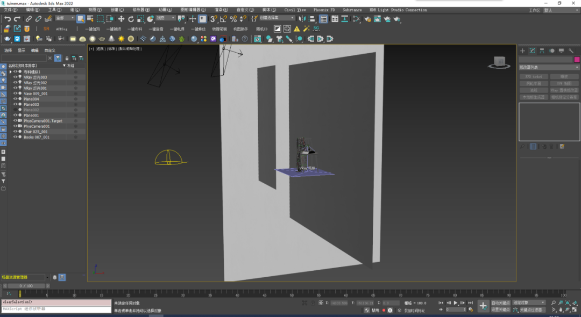The image size is (581, 317).
Task: Toggle visibility of Plane004 object
Action: point(16,99)
